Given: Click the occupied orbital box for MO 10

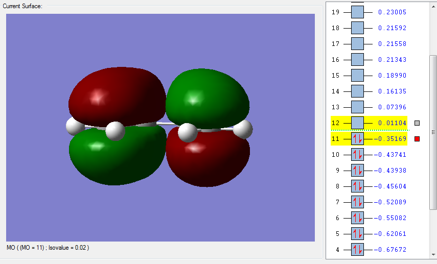Looking at the screenshot, I should tap(357, 155).
